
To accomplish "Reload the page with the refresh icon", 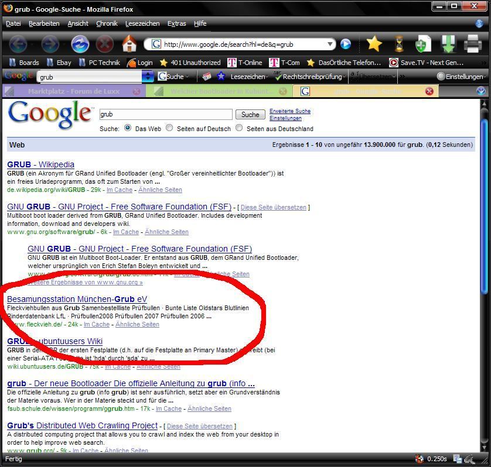I will [x=80, y=44].
